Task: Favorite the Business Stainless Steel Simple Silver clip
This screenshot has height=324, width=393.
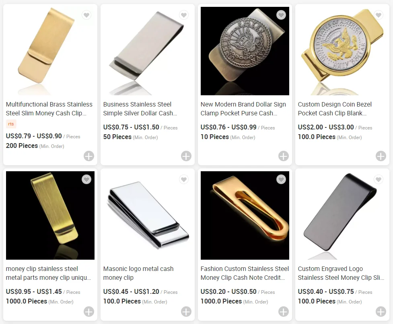Action: [x=184, y=15]
